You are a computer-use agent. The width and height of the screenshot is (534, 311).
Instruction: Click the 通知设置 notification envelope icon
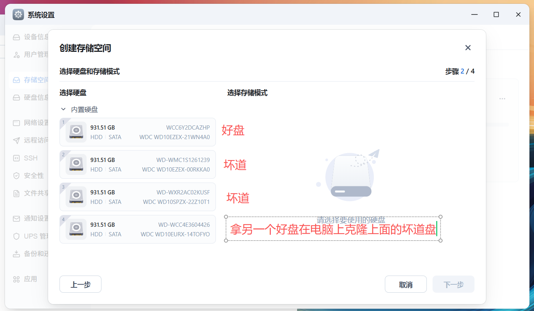(x=16, y=218)
